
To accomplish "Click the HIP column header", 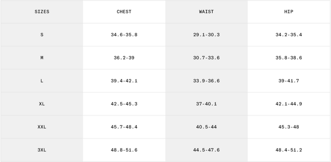I will point(289,12).
